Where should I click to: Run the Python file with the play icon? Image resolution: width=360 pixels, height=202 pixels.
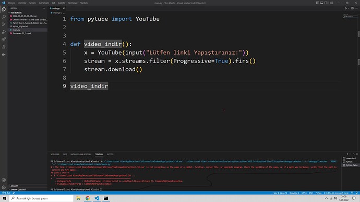pyautogui.click(x=346, y=8)
